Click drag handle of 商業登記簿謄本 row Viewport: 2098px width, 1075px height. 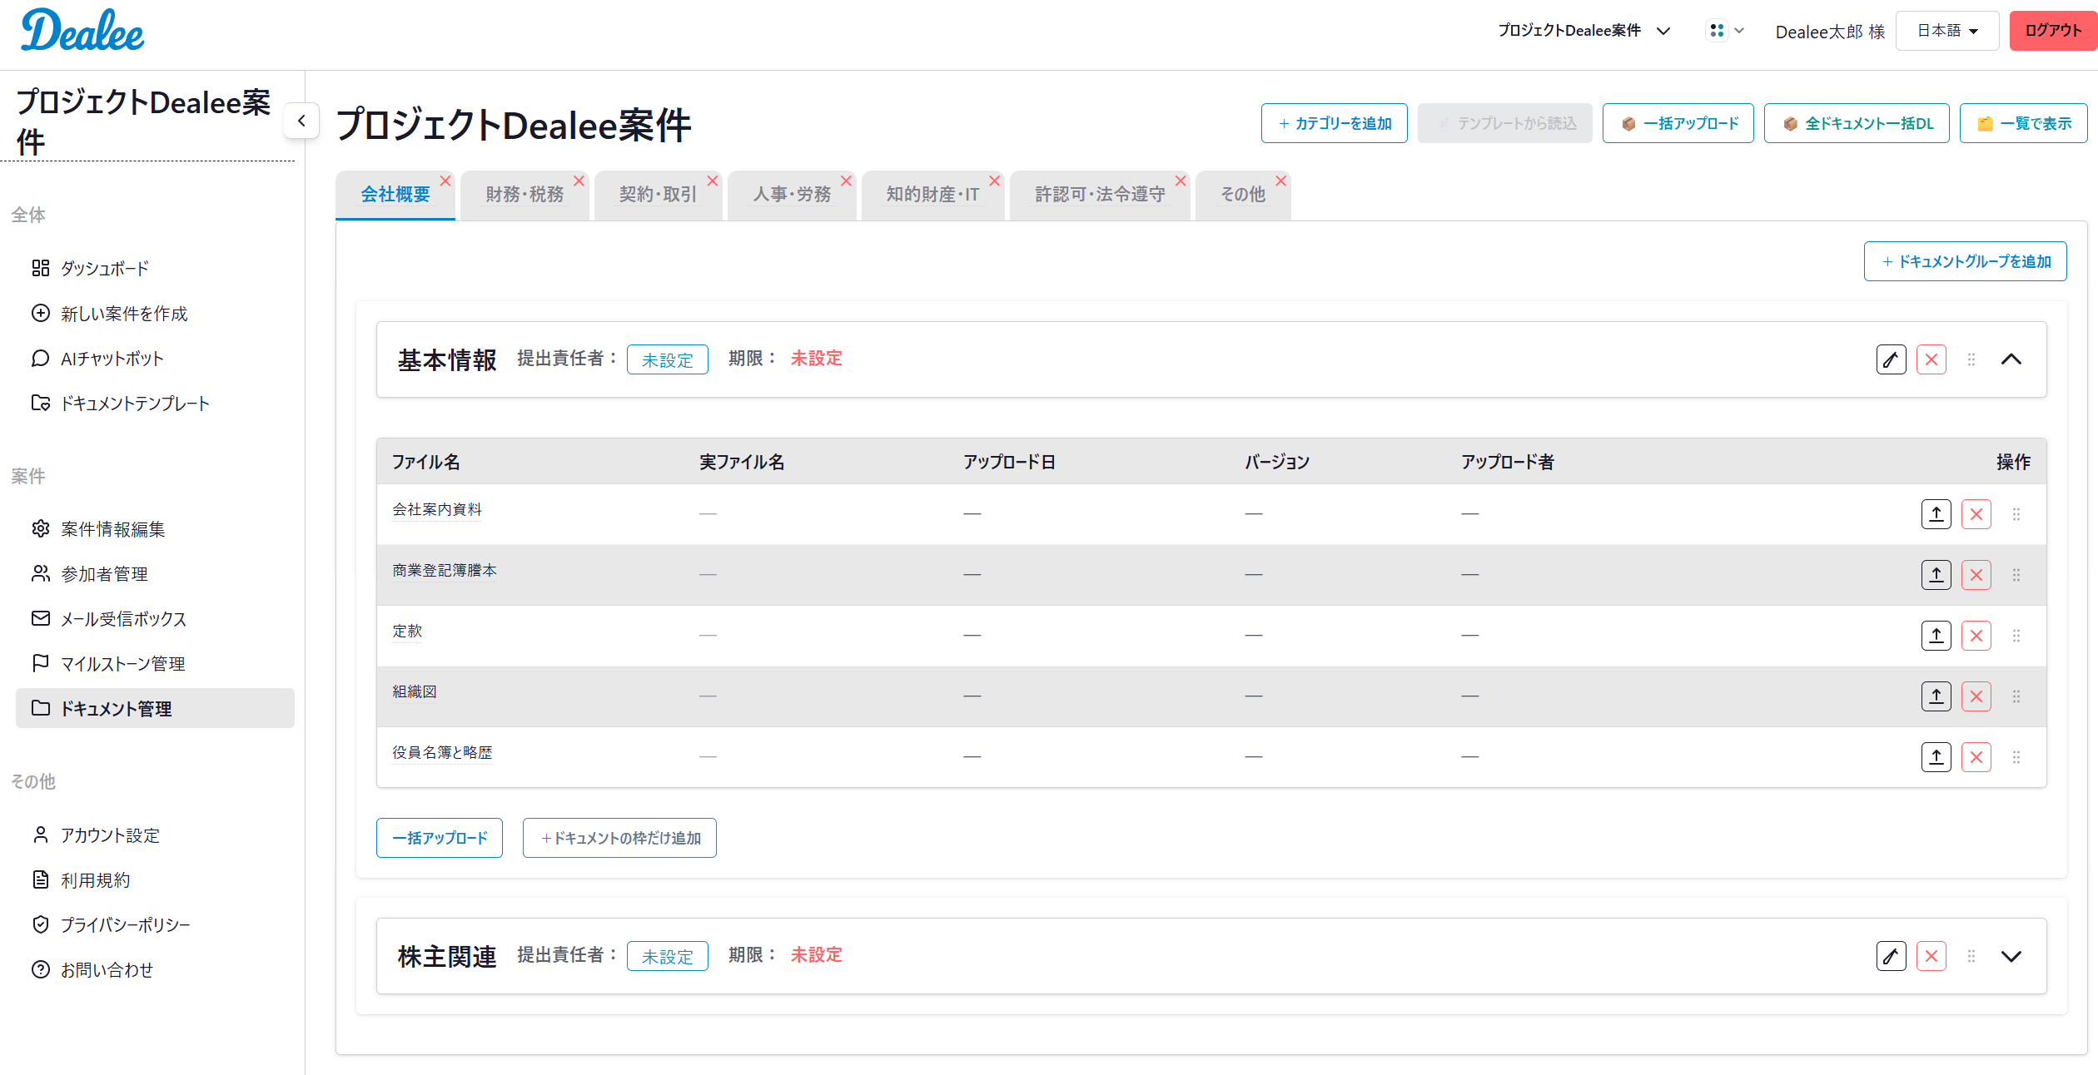click(x=2016, y=575)
